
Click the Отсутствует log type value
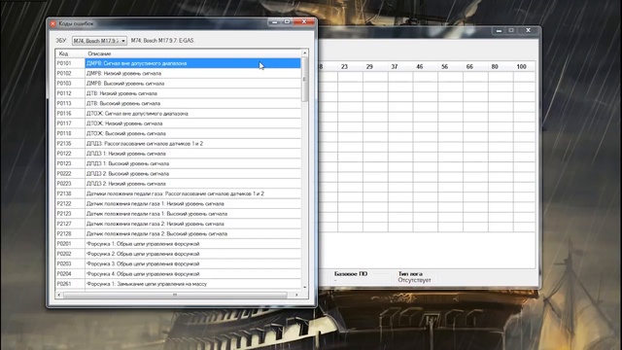[415, 280]
